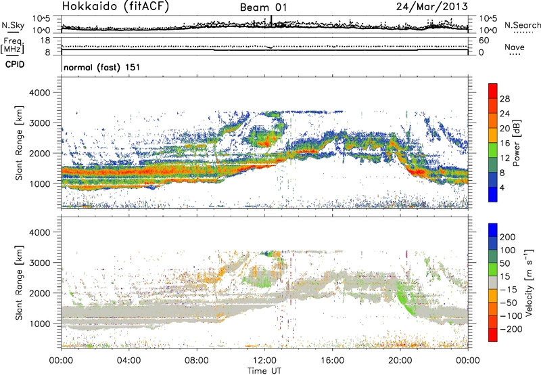The height and width of the screenshot is (375, 541).
Task: Click Slant Range label of power panel
Action: [x=19, y=143]
